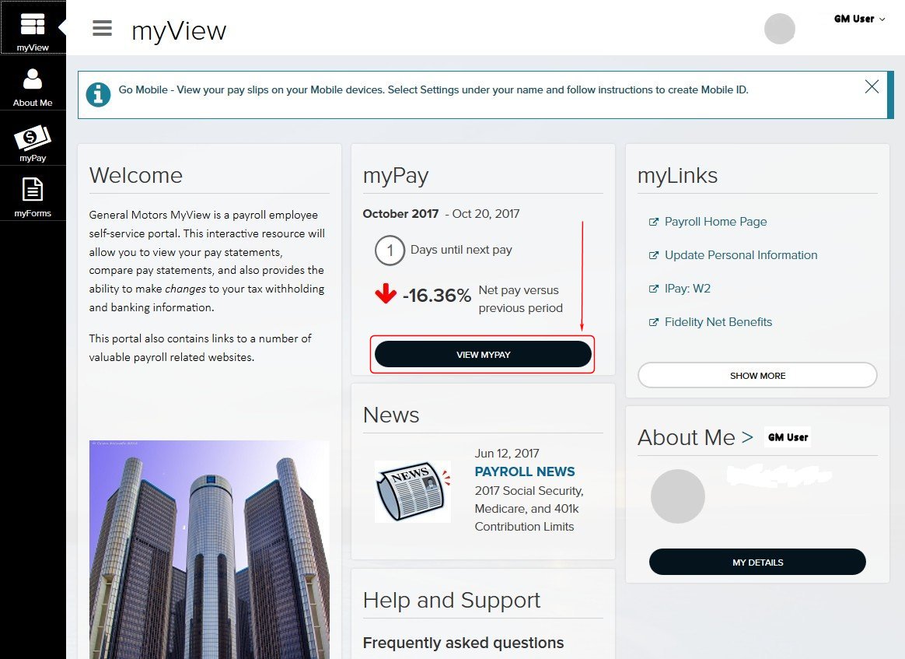Screen dimensions: 905x659
Task: Click the building photo in Welcome card
Action: [x=209, y=549]
